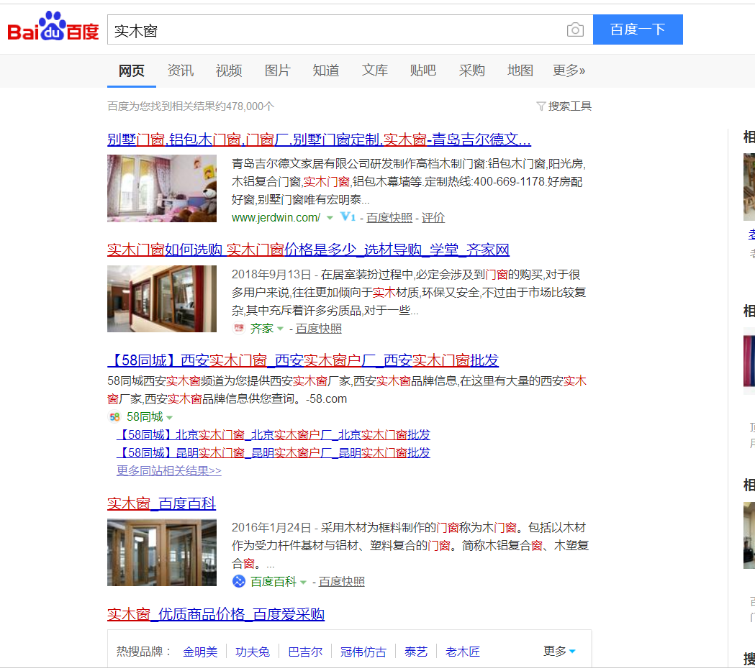
Task: Open 百度快照 for jerdwin.com result
Action: 389,217
